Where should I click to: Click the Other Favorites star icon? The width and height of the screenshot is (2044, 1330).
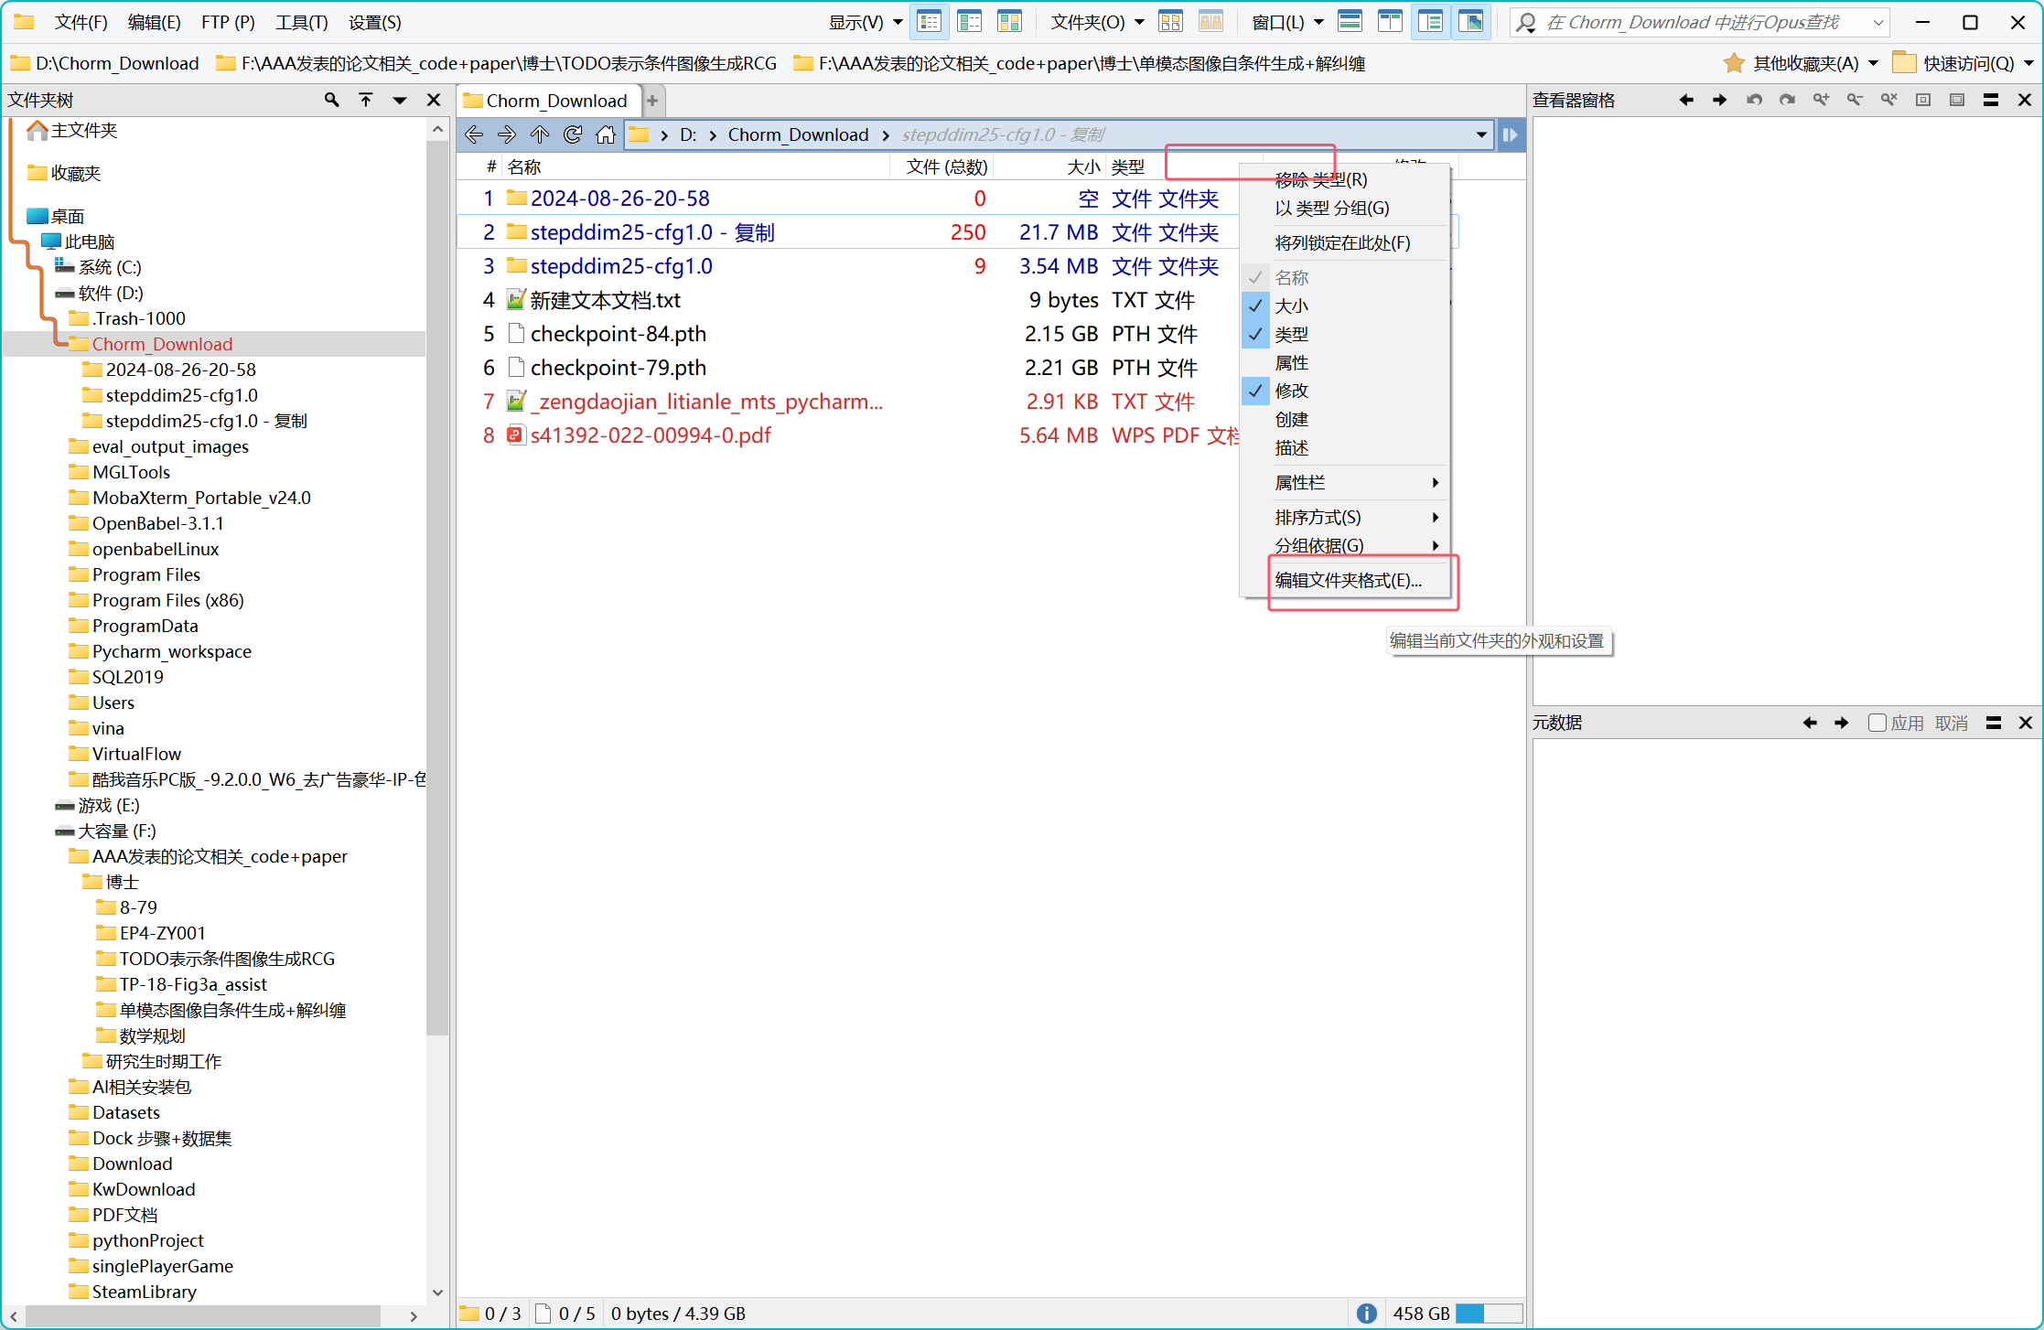tap(1733, 63)
